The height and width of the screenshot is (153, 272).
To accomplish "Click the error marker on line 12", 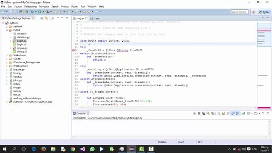I will [74, 50].
